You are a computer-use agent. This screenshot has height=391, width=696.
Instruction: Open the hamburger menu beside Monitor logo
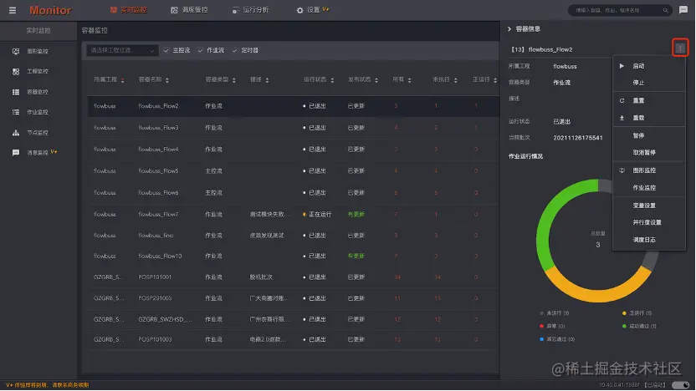coord(13,10)
